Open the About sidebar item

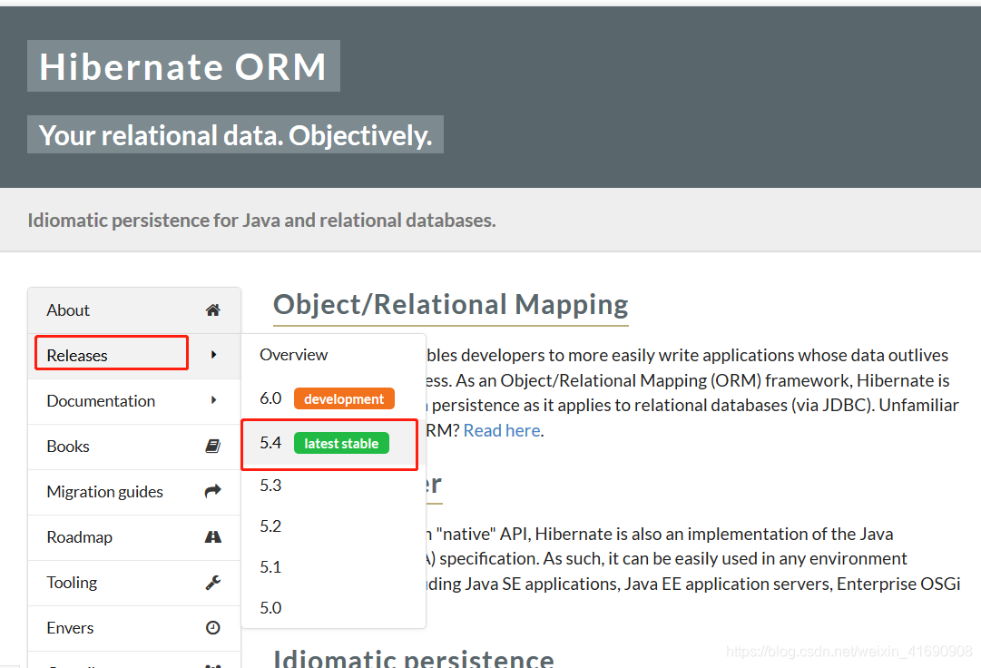[x=134, y=310]
